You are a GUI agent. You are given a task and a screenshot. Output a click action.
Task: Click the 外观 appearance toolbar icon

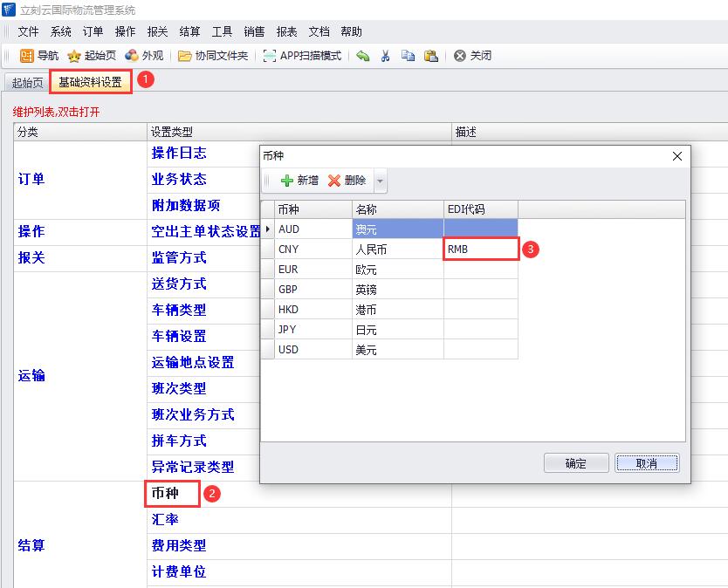[144, 56]
